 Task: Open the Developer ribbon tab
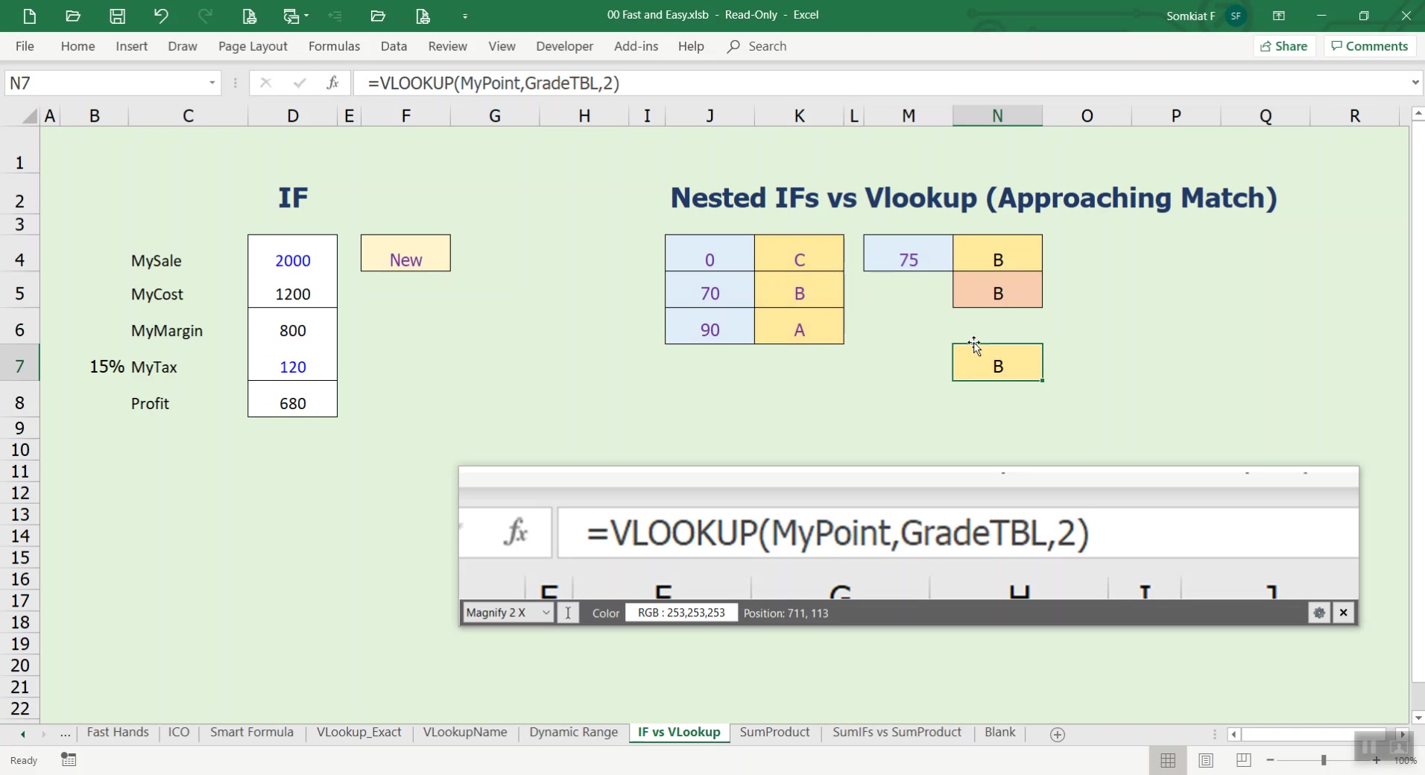pyautogui.click(x=564, y=46)
